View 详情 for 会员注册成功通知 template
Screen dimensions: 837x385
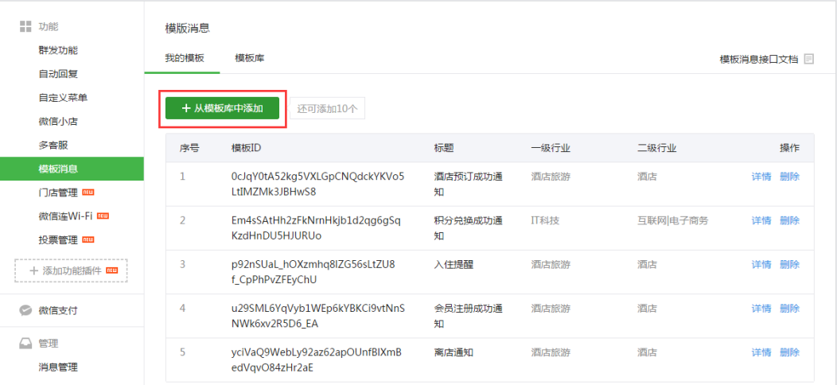click(x=761, y=309)
